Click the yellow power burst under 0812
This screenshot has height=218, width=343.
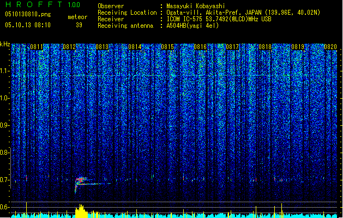point(81,211)
